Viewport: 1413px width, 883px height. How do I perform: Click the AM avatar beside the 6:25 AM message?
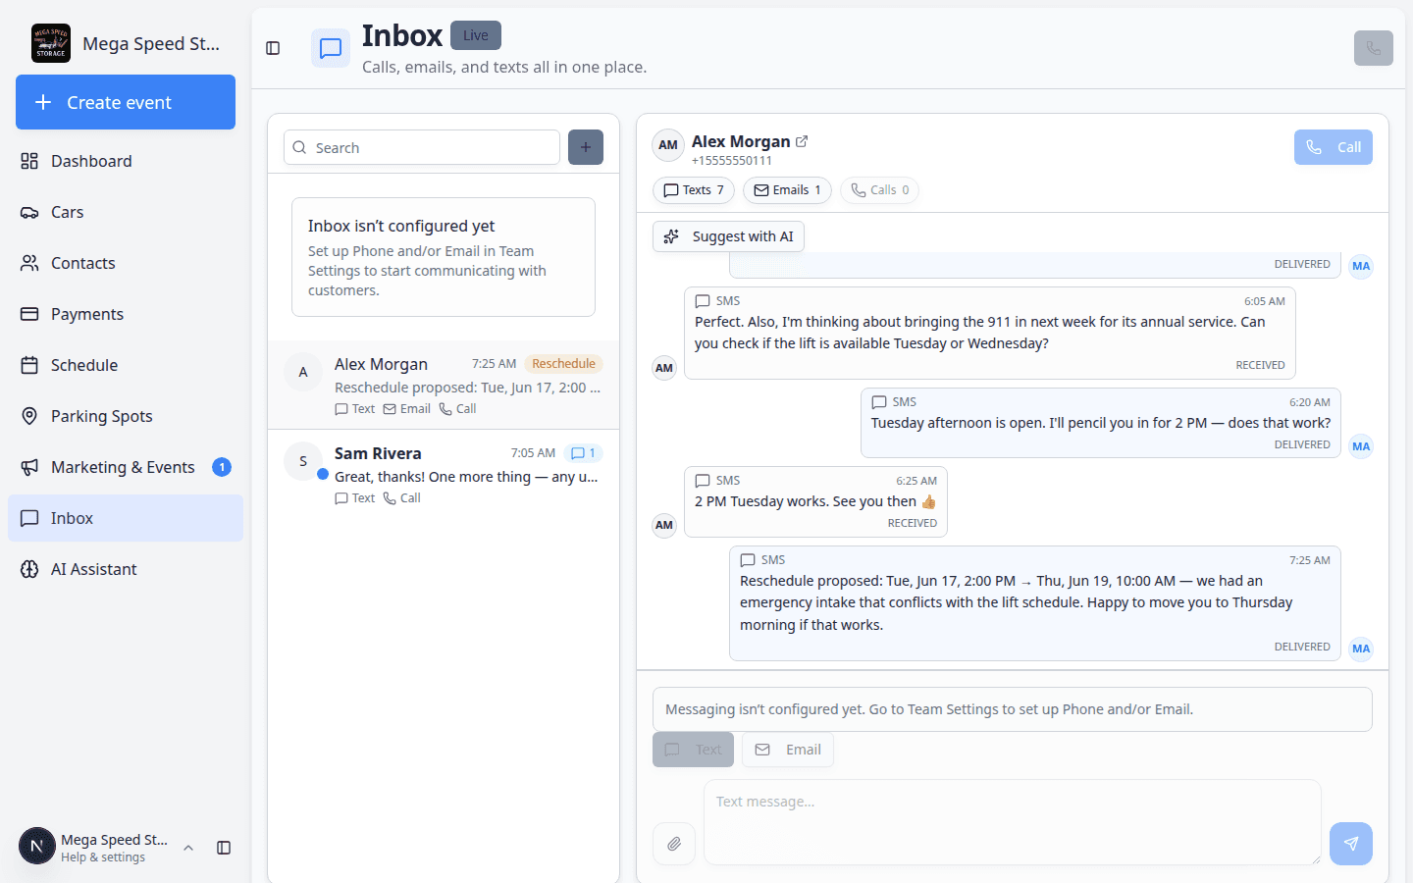tap(664, 525)
